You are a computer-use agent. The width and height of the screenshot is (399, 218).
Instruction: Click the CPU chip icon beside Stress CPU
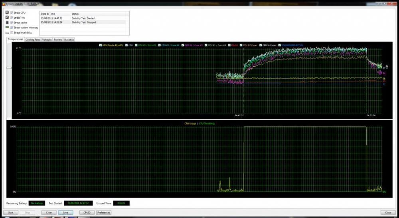pos(7,13)
